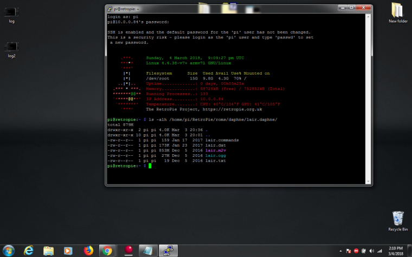The height and width of the screenshot is (257, 412).
Task: Open the Windows Start menu
Action: pos(9,251)
